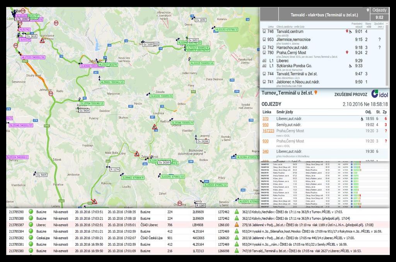Image resolution: width=396 pixels, height=262 pixels.
Task: Click the location pin in Tanvald panel header
Action: tap(368, 10)
